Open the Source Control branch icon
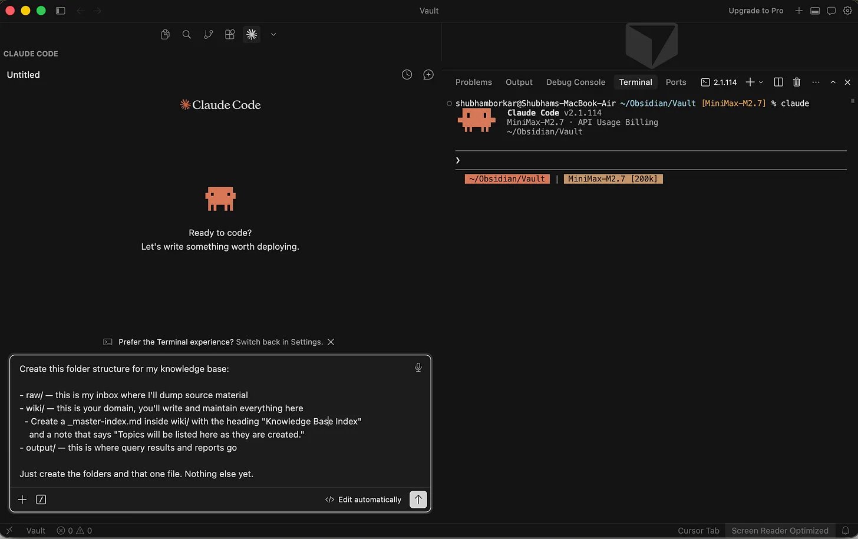Image resolution: width=858 pixels, height=539 pixels. pyautogui.click(x=208, y=35)
